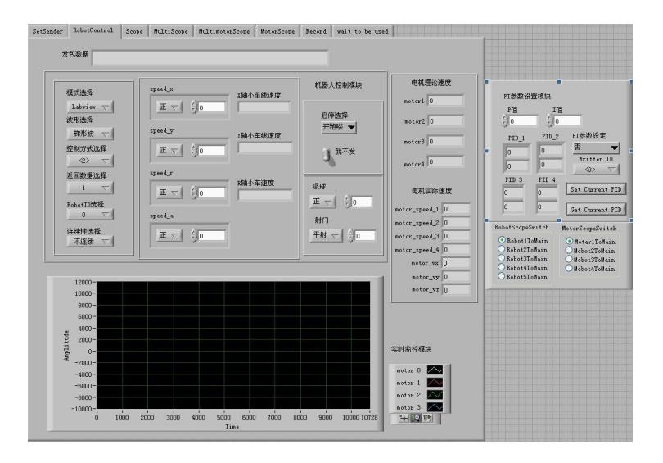Open the speed_y direction dropdown
This screenshot has width=663, height=463.
(x=169, y=150)
